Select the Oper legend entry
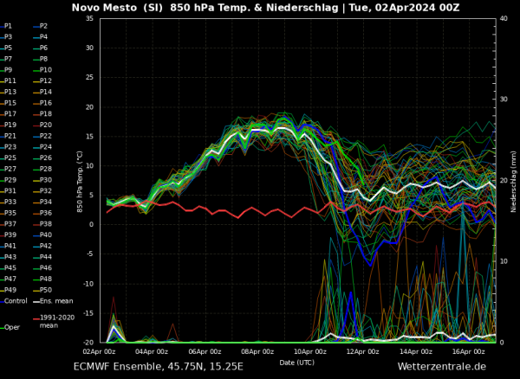520x379 pixels. click(x=10, y=327)
